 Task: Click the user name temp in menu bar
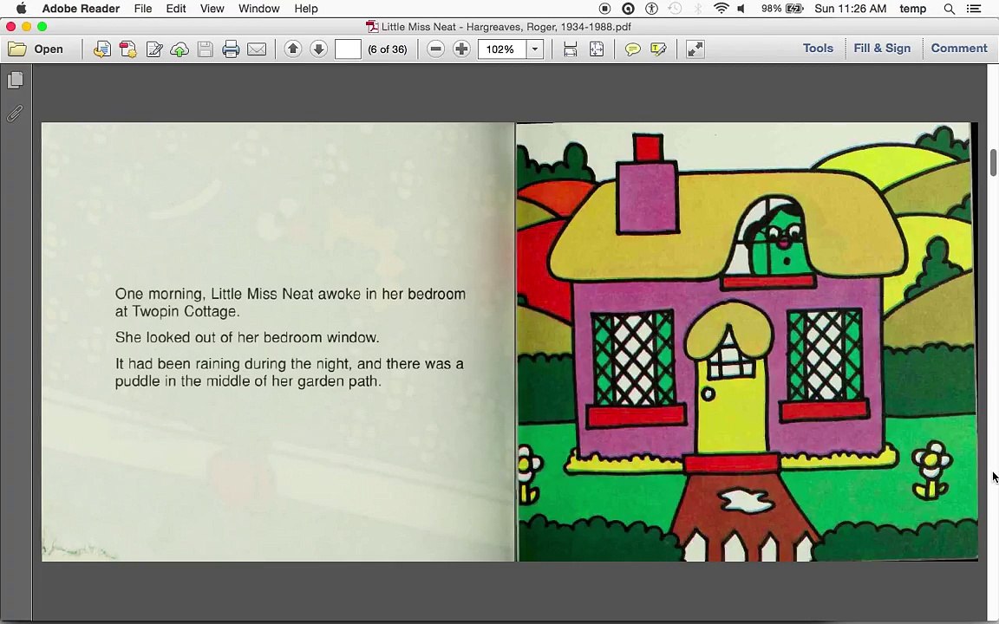pyautogui.click(x=912, y=9)
